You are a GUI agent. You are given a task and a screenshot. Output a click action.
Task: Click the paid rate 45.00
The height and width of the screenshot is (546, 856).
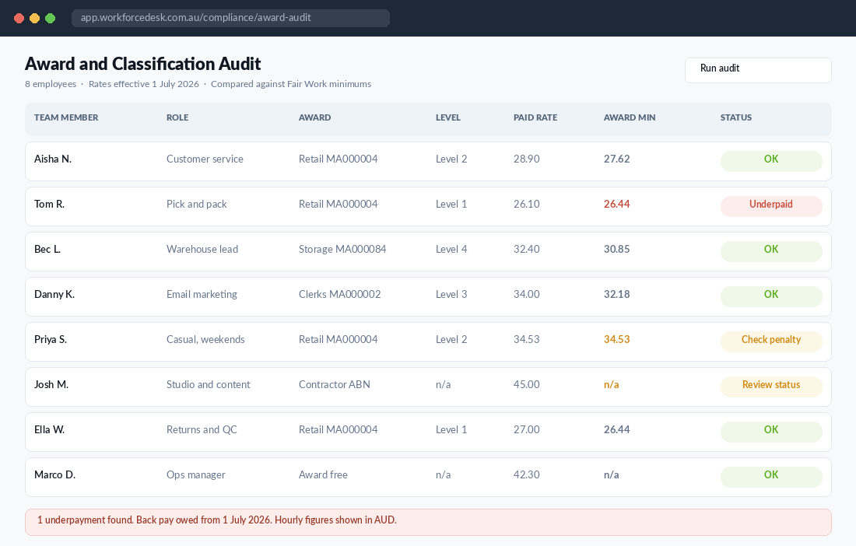[526, 384]
